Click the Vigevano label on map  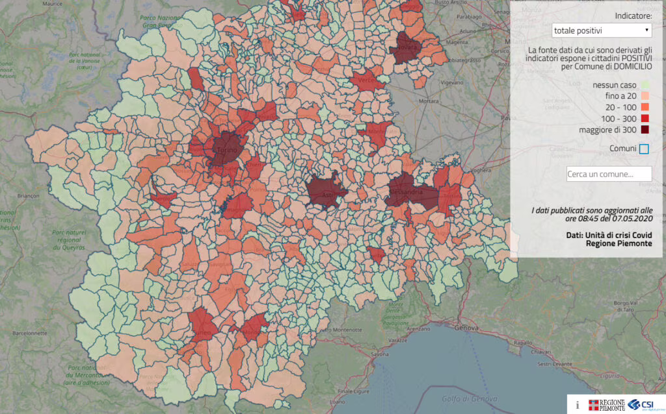tap(451, 83)
